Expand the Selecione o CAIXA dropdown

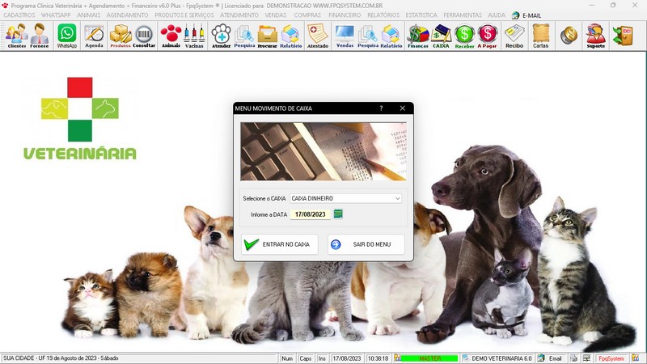click(x=398, y=198)
